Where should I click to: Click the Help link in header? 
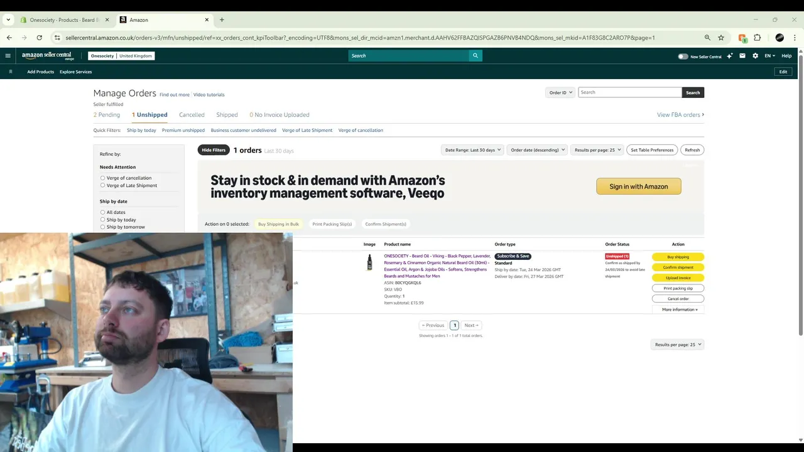tap(786, 56)
